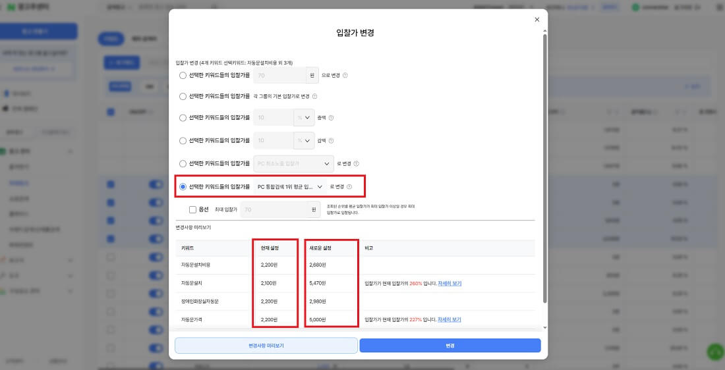Click the 감액 value field showing 10

tap(274, 140)
